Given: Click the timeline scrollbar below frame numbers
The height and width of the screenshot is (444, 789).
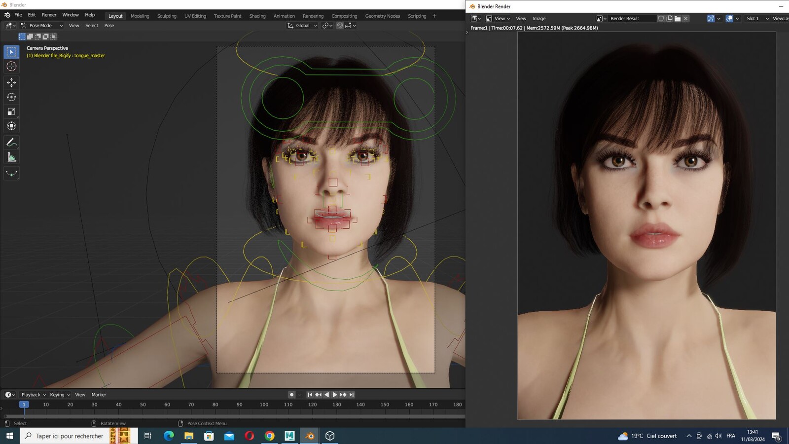Looking at the screenshot, I should pos(234,416).
